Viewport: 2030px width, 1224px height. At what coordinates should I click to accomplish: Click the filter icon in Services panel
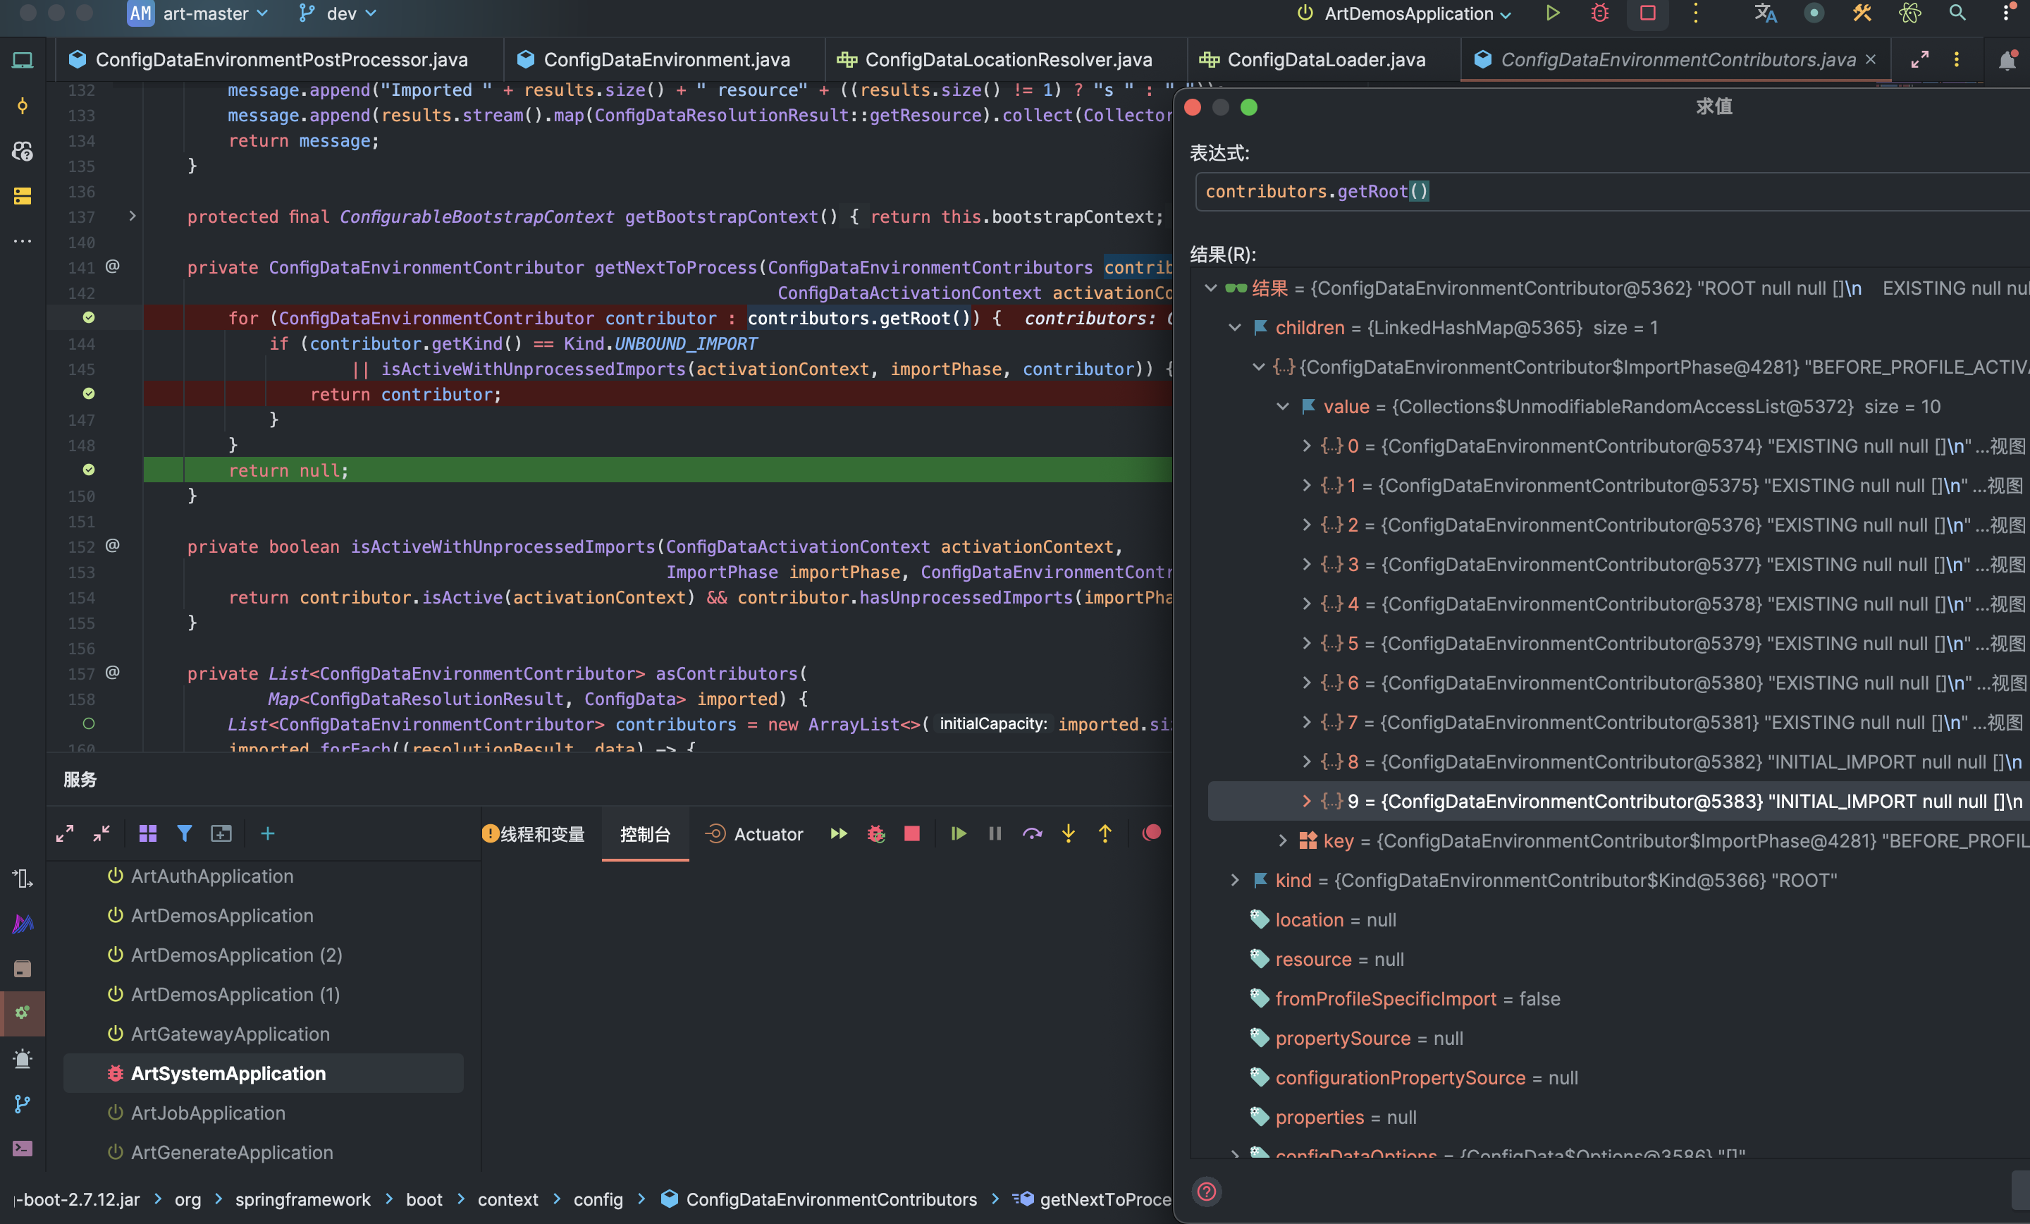(x=185, y=834)
